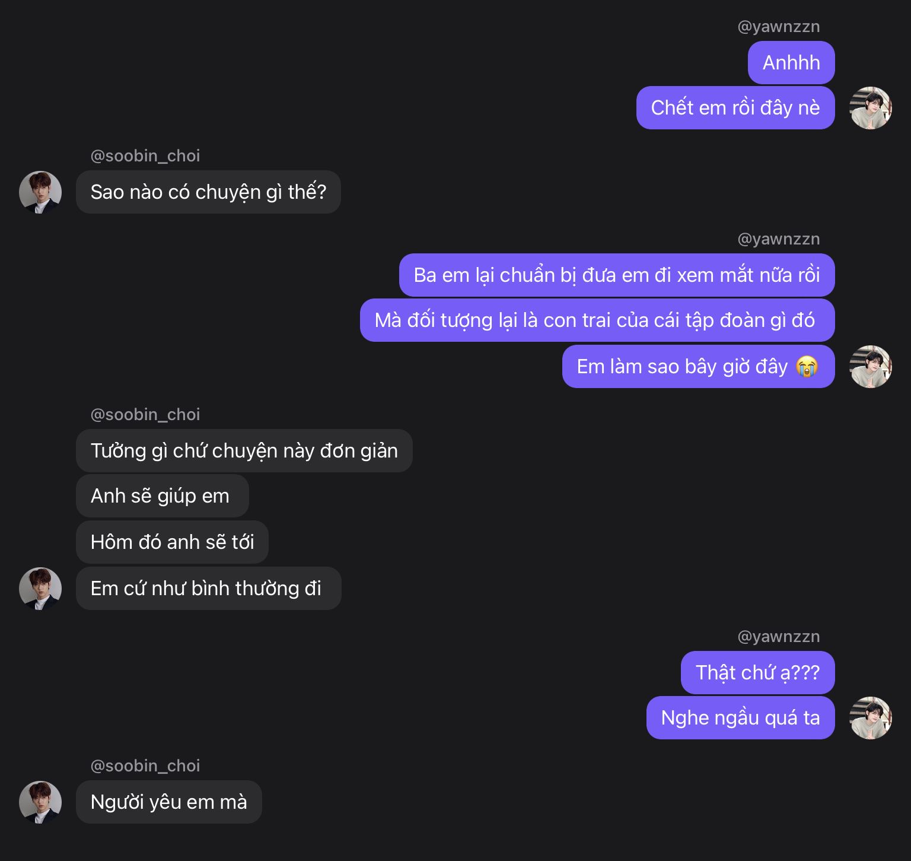The width and height of the screenshot is (911, 861).
Task: Click soobin_choi's avatar beside "Sao nào có chuyện gì thế?"
Action: (40, 192)
